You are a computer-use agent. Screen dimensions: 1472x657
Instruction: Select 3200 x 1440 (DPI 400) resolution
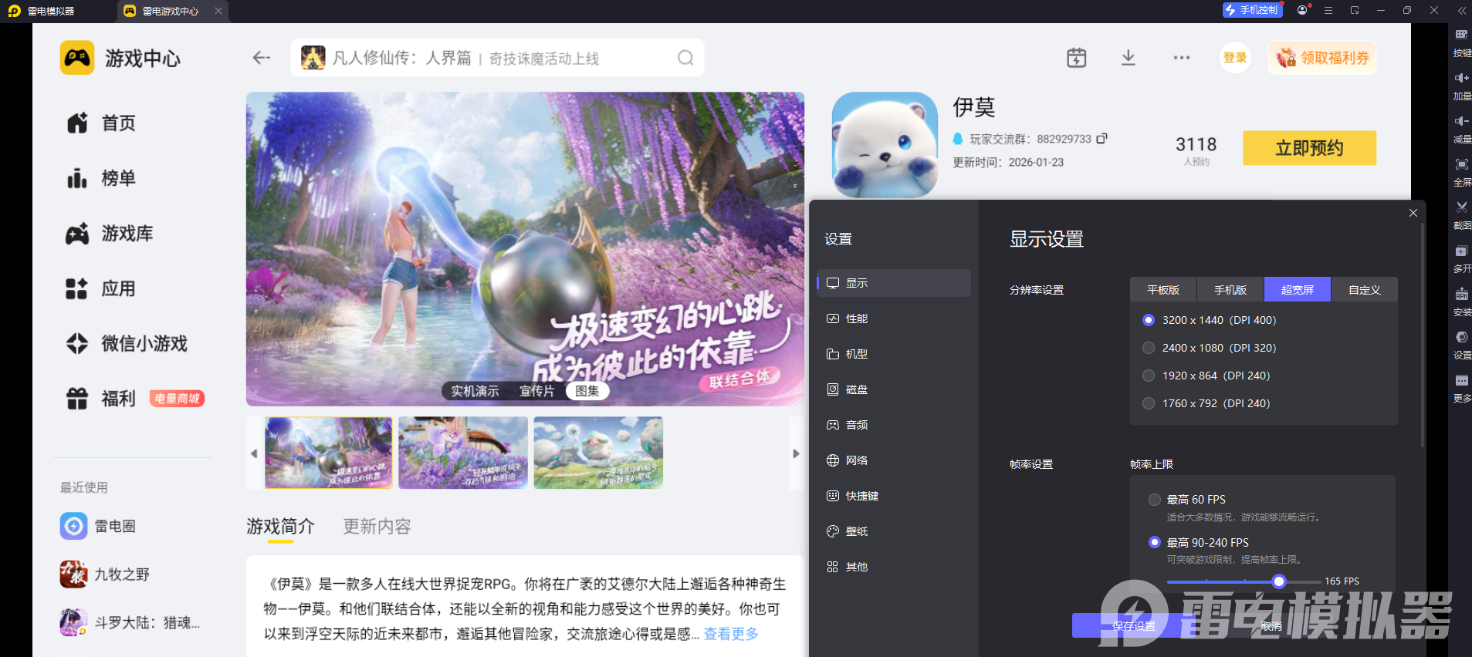[1149, 320]
